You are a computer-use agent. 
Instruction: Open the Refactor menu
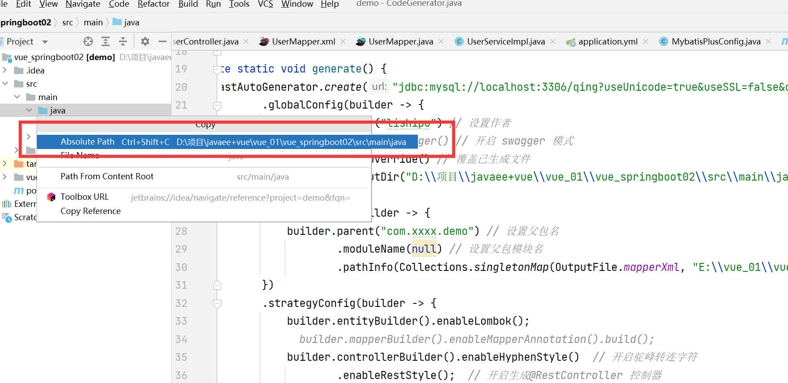154,4
